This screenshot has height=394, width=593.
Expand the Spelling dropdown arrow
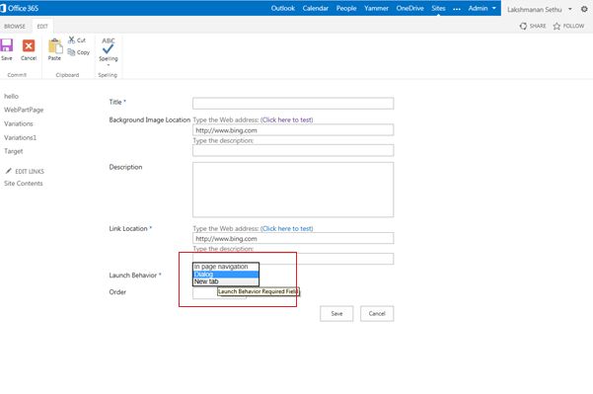[109, 65]
